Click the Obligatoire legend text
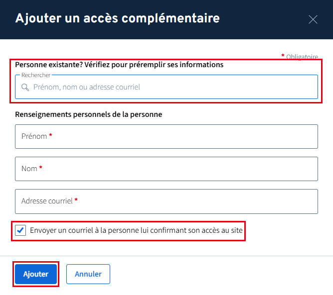The width and height of the screenshot is (333, 295). tap(302, 57)
